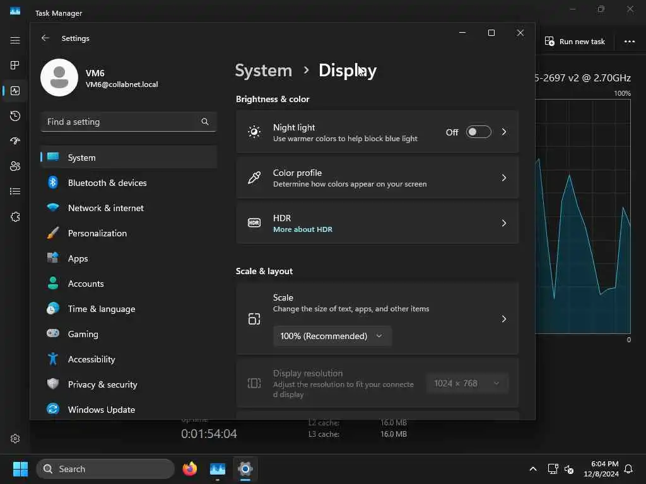This screenshot has width=646, height=484.
Task: Click the CPU usage graph in Task Manager
Action: pyautogui.click(x=583, y=216)
